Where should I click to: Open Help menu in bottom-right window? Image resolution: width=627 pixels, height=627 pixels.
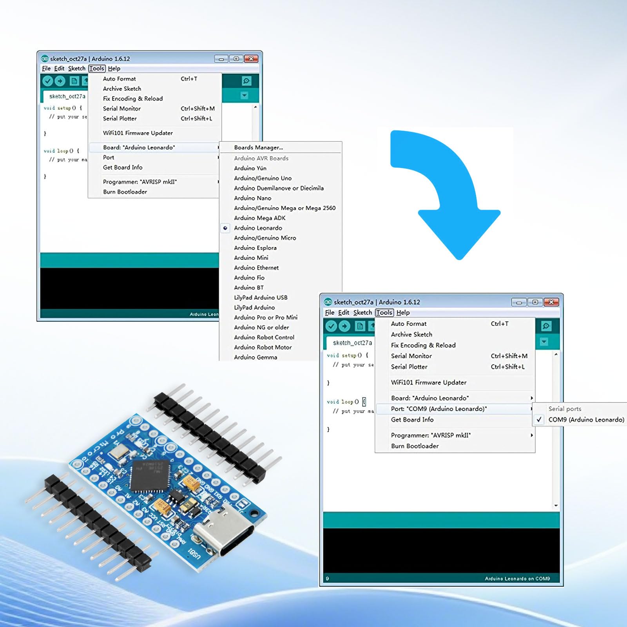tap(403, 313)
